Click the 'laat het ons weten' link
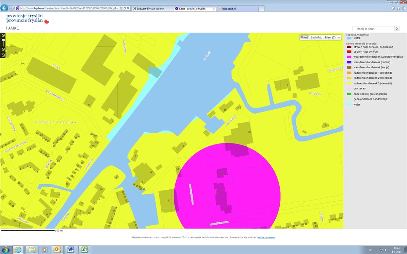This screenshot has width=407, height=254. 266,237
